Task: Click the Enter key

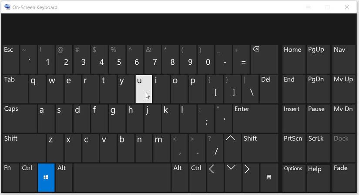Action: tap(255, 119)
